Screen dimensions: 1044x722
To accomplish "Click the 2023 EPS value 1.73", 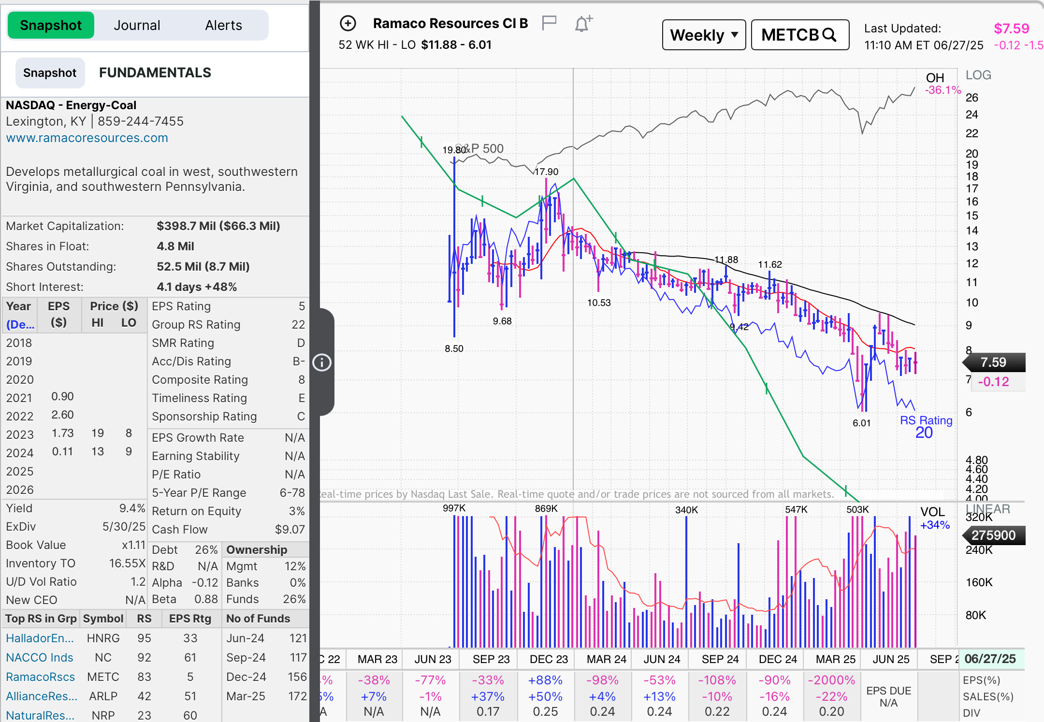I will click(x=63, y=433).
